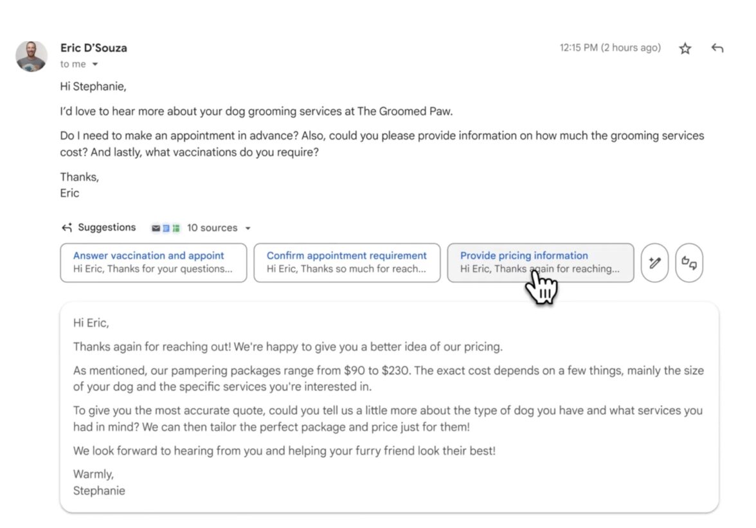Viewport: 756px width, 528px height.
Task: Select 'Answer vaccination and appoint' suggestion
Action: [x=153, y=262]
